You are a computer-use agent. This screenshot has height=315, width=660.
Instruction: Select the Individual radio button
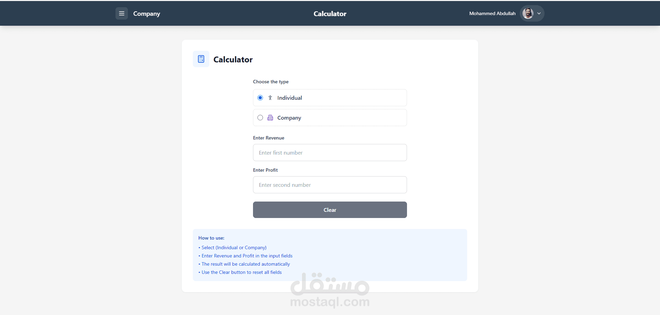(260, 98)
